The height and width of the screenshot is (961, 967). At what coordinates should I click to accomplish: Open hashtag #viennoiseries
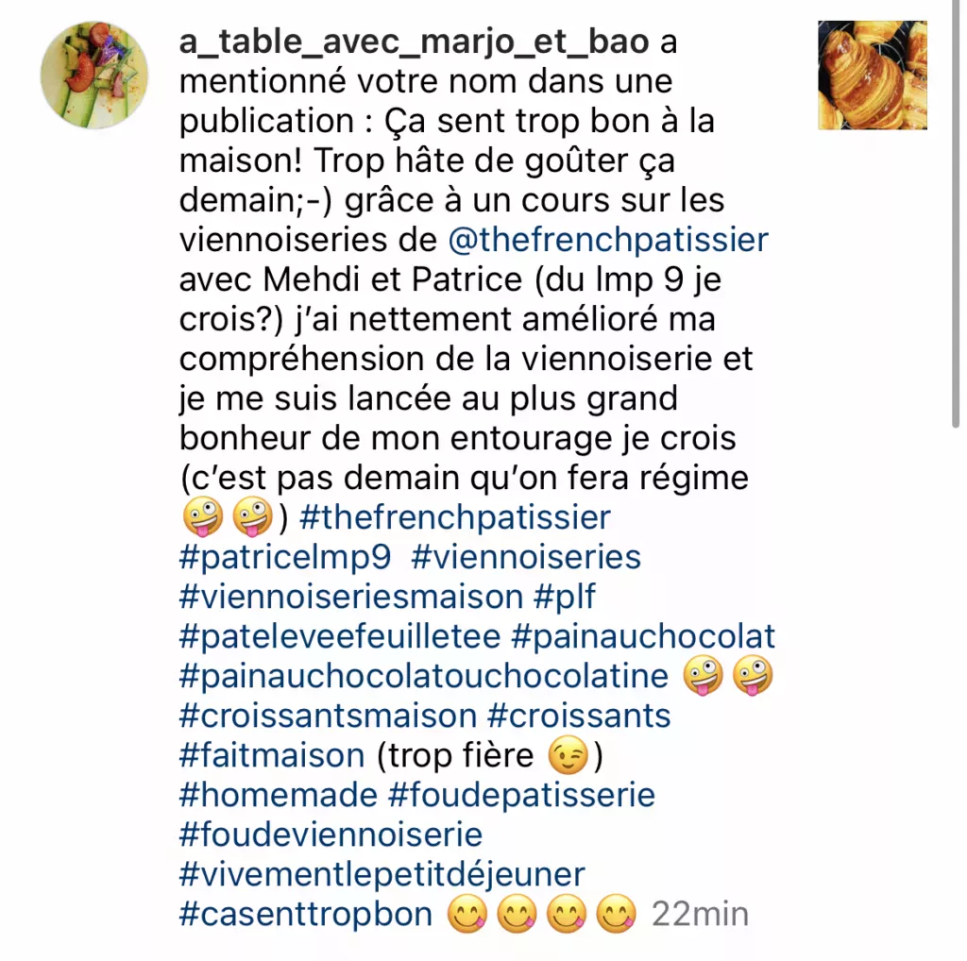526,557
